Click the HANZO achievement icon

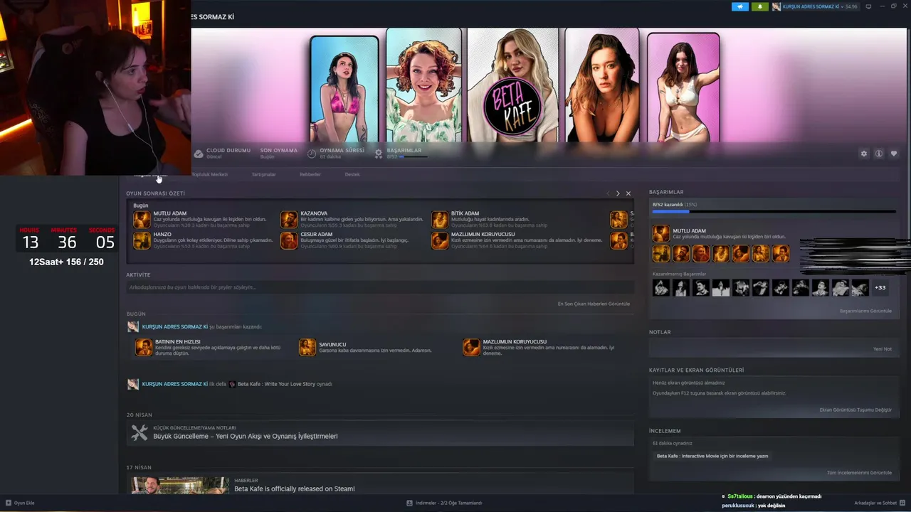142,240
